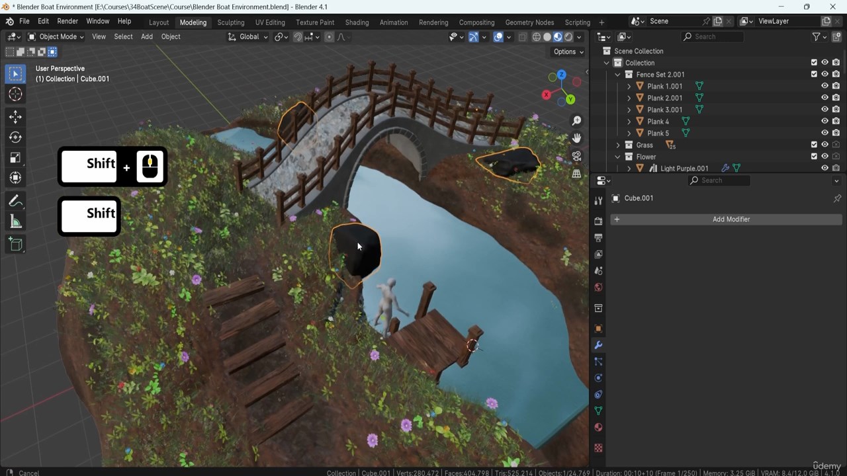The width and height of the screenshot is (847, 476).
Task: Toggle snapping magnet icon
Action: tap(298, 37)
